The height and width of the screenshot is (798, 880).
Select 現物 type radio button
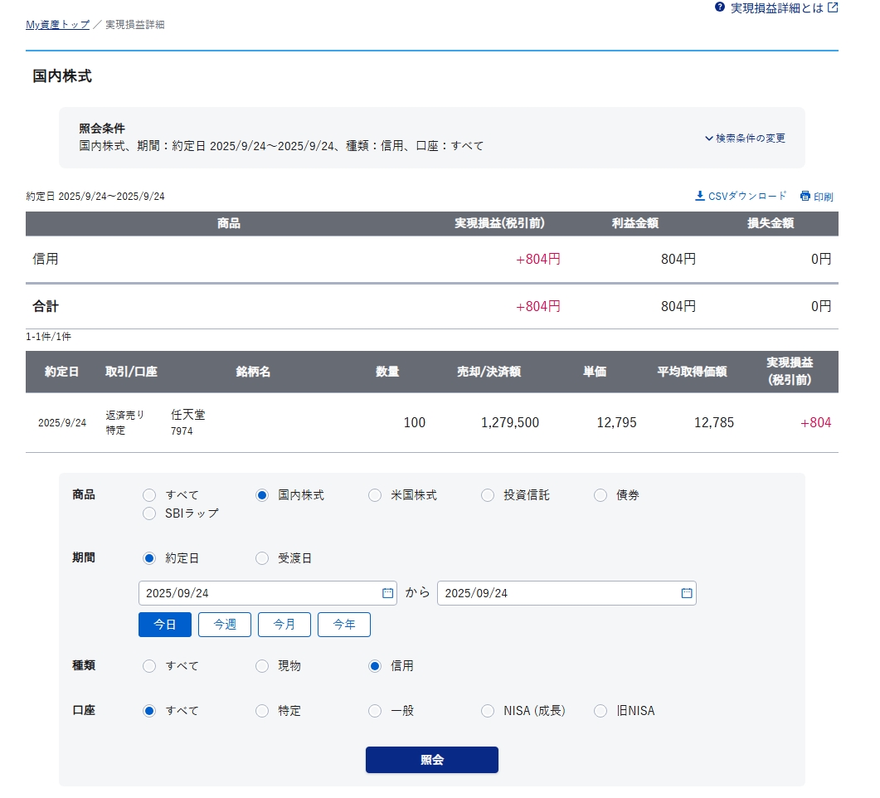tap(262, 666)
